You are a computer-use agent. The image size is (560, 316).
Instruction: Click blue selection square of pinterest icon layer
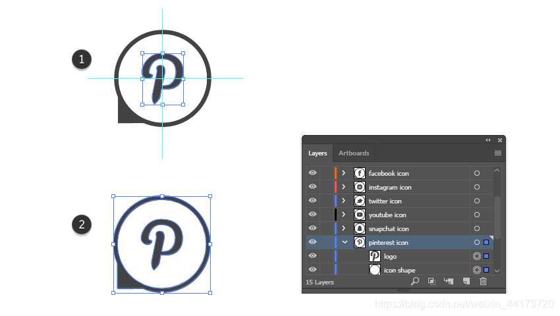click(486, 242)
